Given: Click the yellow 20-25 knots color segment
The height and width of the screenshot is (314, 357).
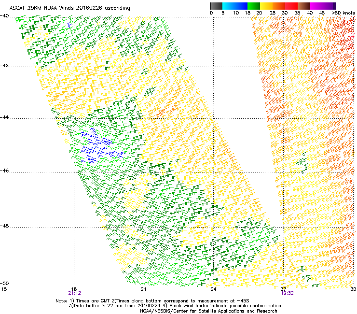Looking at the screenshot, I should click(x=266, y=6).
